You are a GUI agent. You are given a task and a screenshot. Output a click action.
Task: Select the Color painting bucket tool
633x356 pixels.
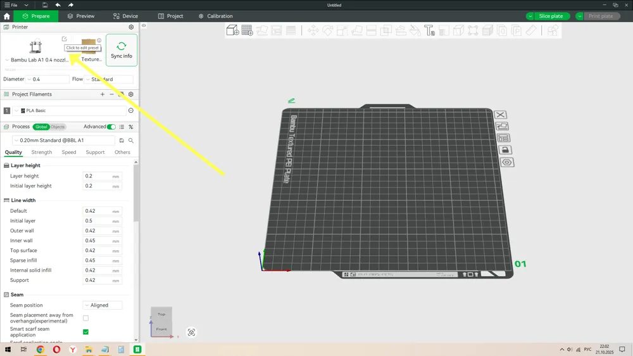tap(415, 30)
